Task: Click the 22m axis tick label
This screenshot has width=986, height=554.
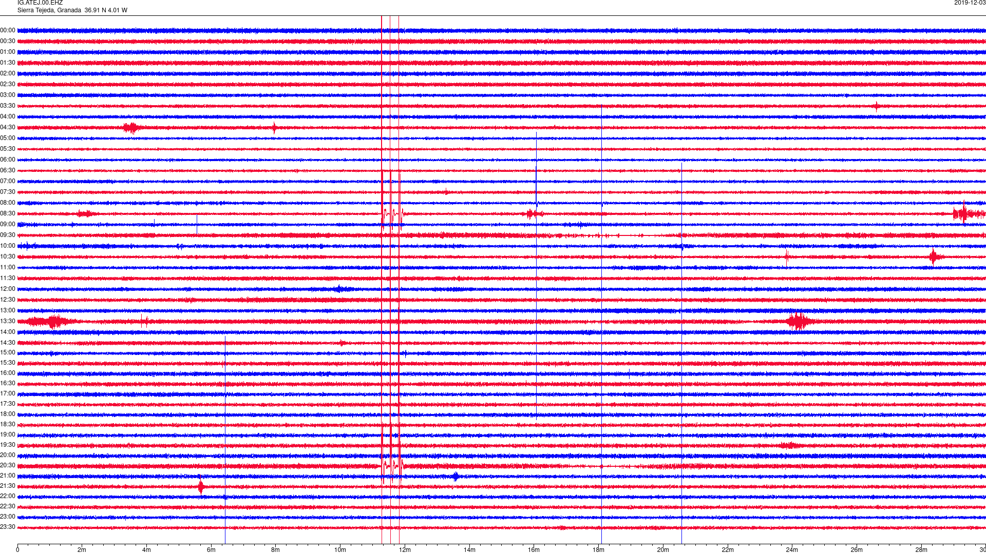Action: point(728,550)
